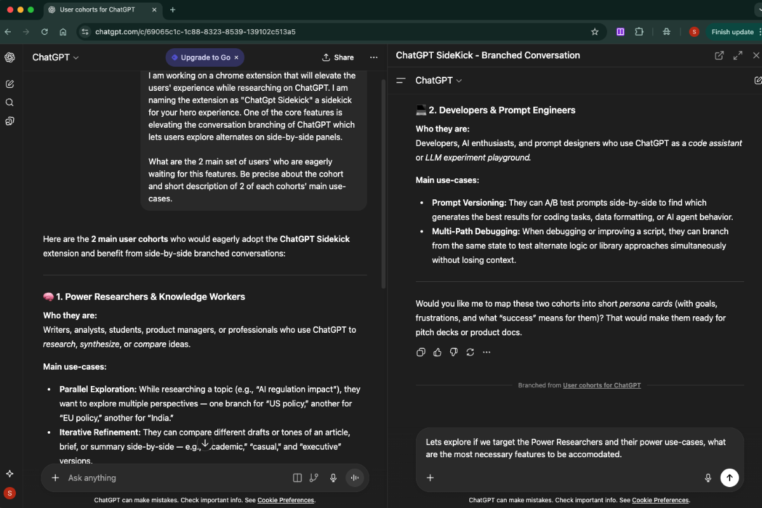Viewport: 762px width, 508px height.
Task: Open Sidekick panel in a new window
Action: pos(719,55)
